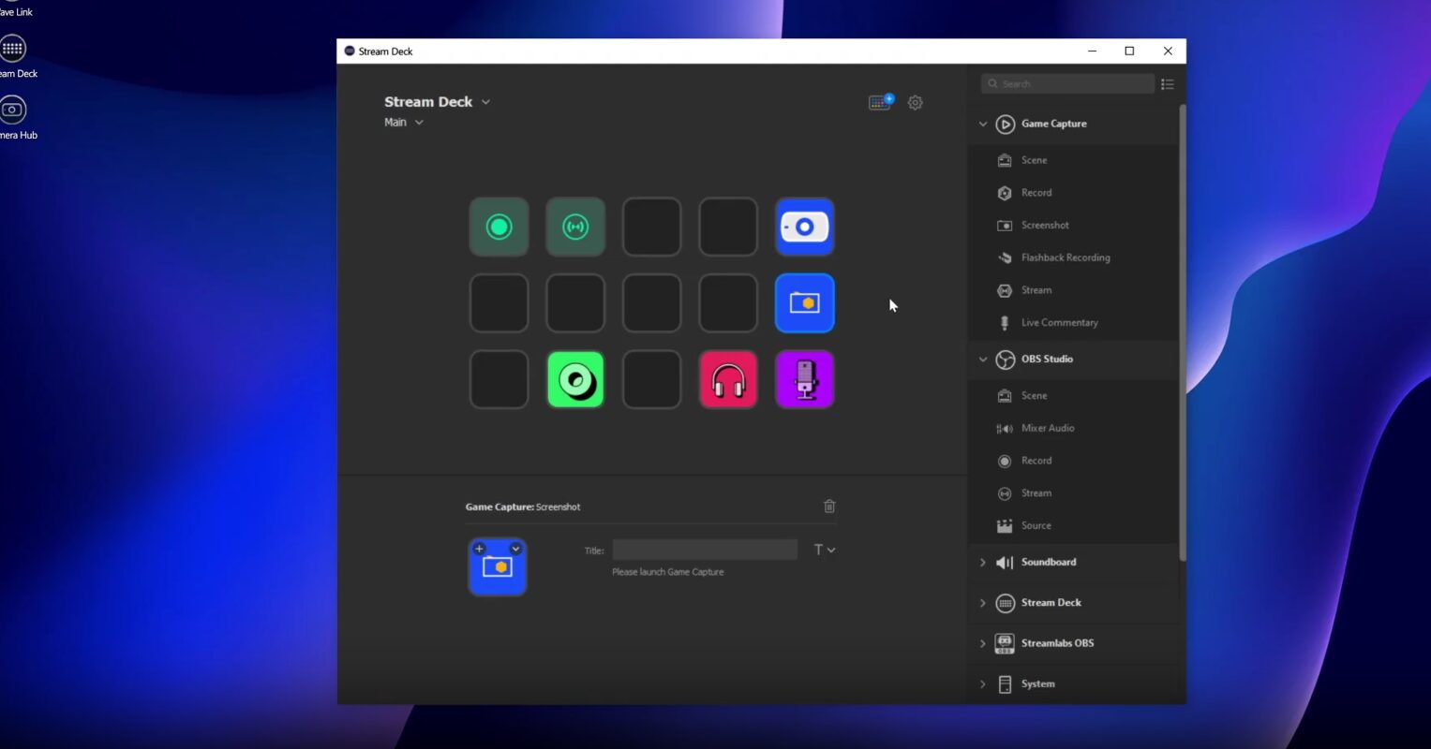Select the blue Screenshot key in the grid

pyautogui.click(x=805, y=303)
